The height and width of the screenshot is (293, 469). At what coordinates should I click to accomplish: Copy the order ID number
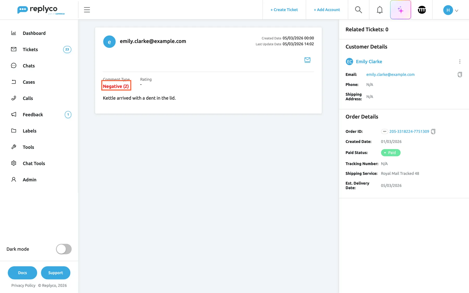tap(433, 132)
